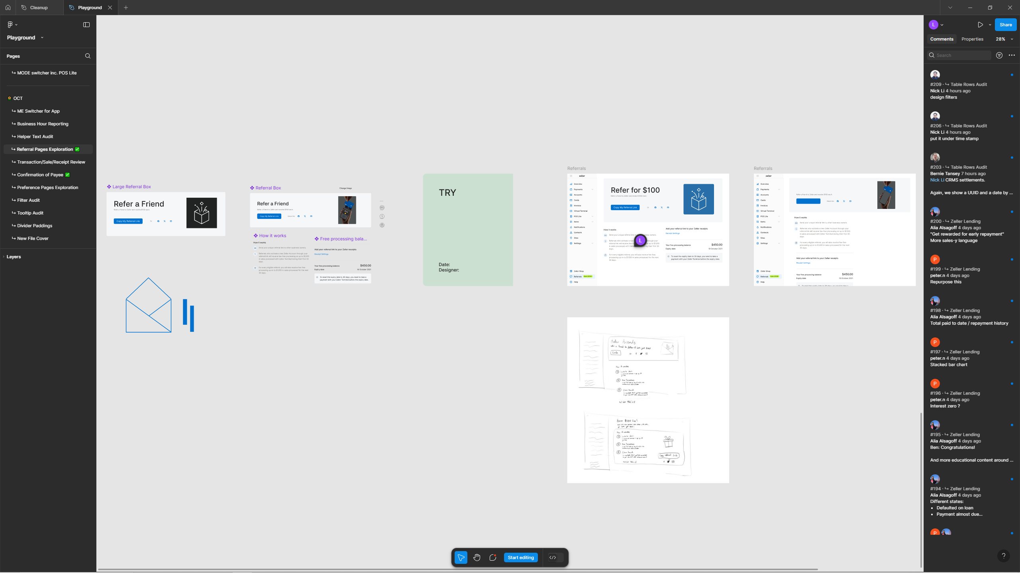The width and height of the screenshot is (1020, 573).
Task: Open the comments overflow menu
Action: (x=1011, y=55)
